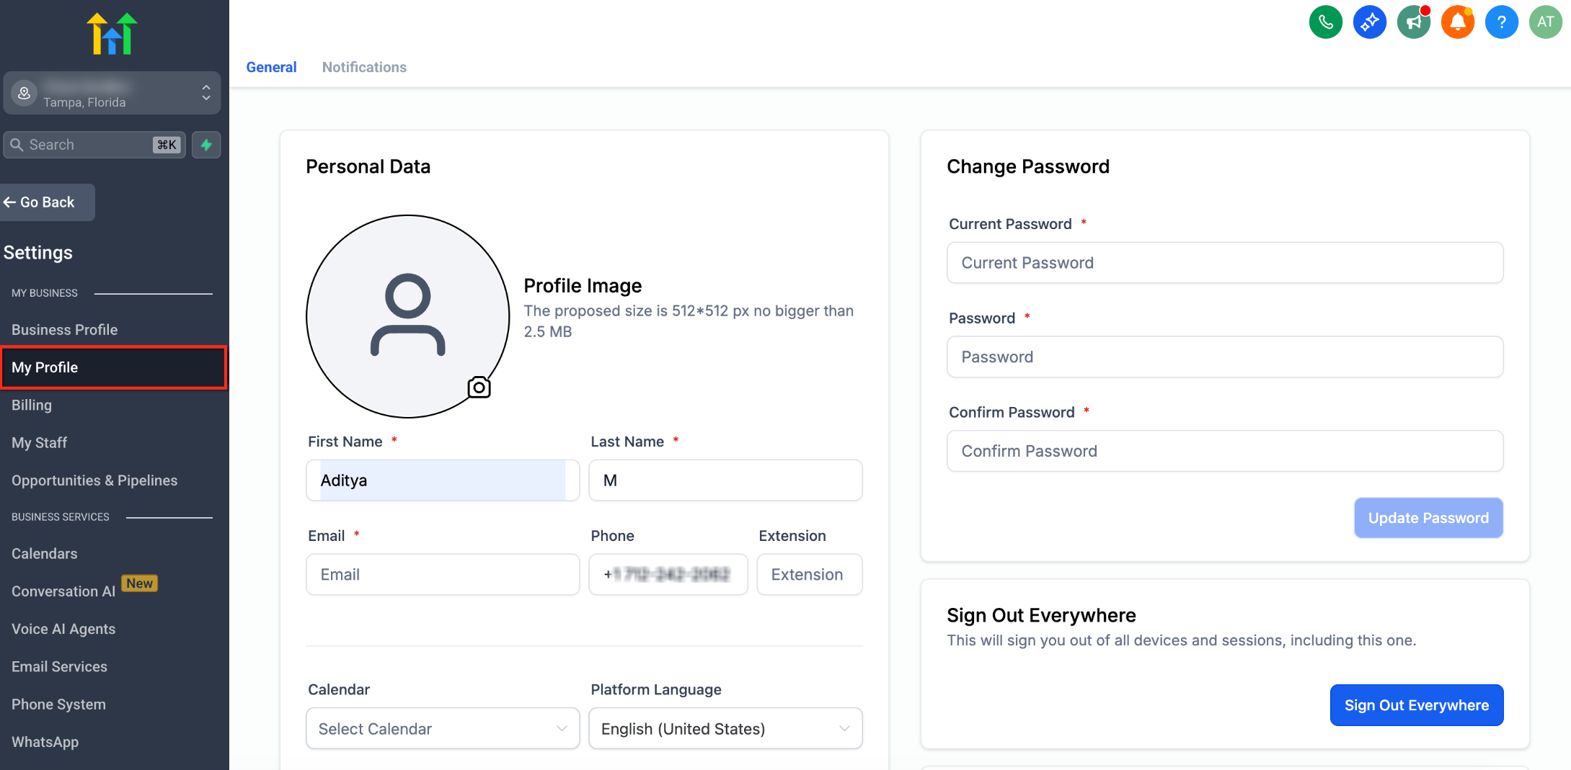Image resolution: width=1571 pixels, height=770 pixels.
Task: Click the sidebar Search box
Action: [x=94, y=145]
